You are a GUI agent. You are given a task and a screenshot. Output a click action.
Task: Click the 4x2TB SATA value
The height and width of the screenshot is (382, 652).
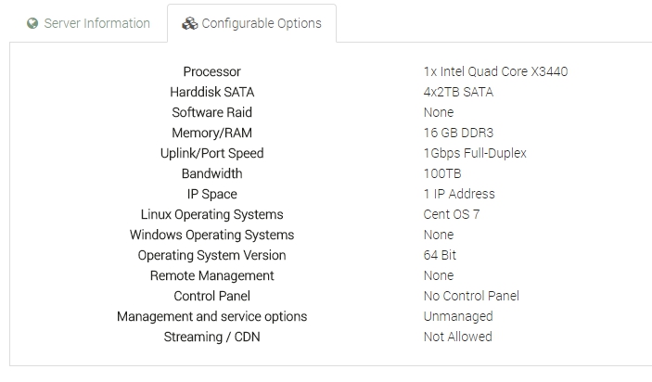click(x=458, y=92)
